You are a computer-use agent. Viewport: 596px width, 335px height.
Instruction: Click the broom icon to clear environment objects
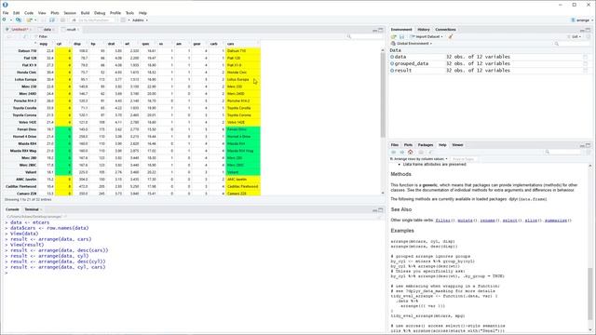pyautogui.click(x=451, y=36)
